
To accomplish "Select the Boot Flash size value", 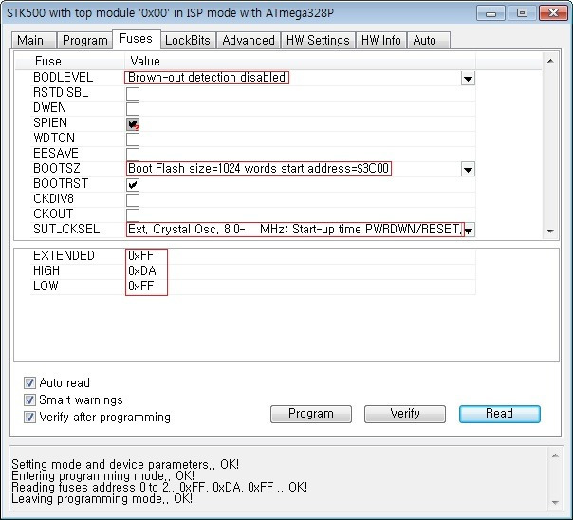I will [x=259, y=169].
